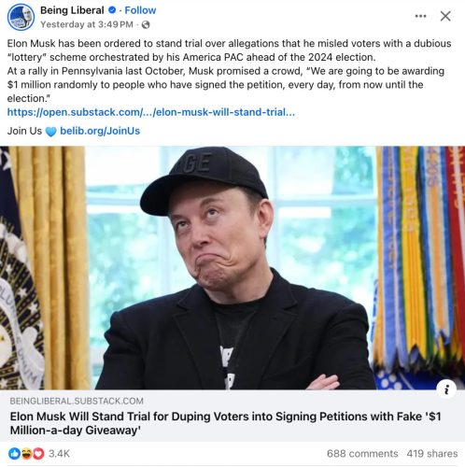The height and width of the screenshot is (467, 465).
Task: Click the verified badge beside Being Liberal
Action: [x=112, y=10]
